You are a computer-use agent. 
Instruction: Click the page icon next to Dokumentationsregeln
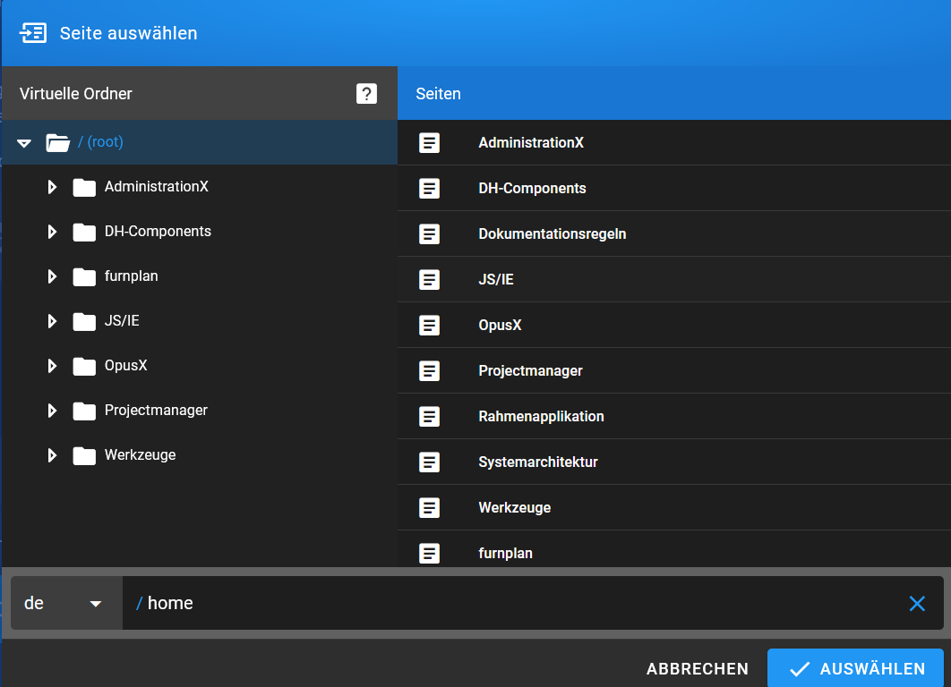(430, 234)
